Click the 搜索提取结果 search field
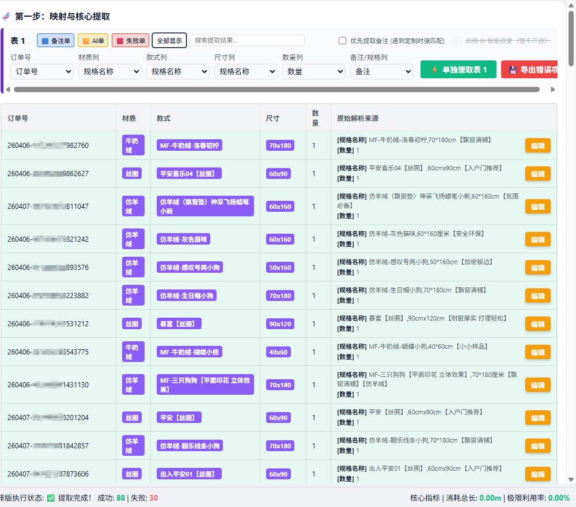Viewport: 576px width, 507px height. coord(247,40)
